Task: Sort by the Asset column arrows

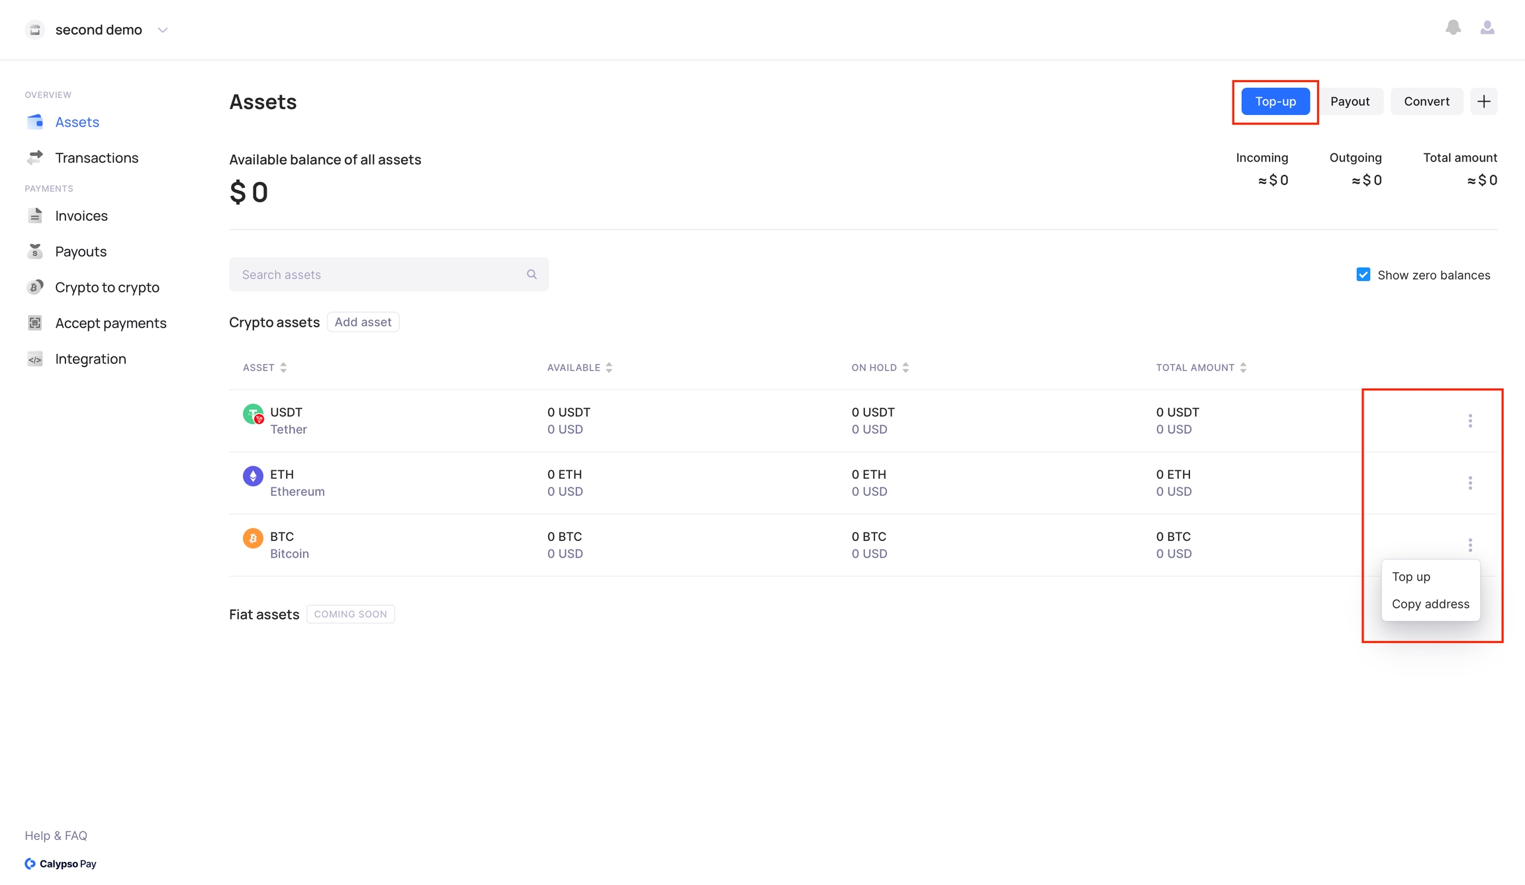Action: (x=283, y=368)
